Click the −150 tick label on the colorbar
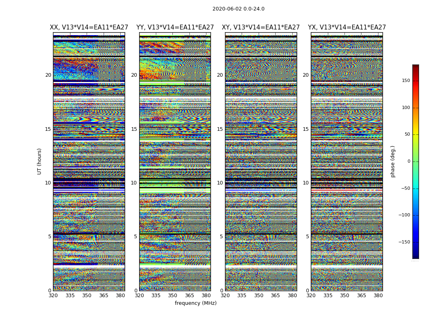Viewport: 425px width, 323px height. click(404, 242)
